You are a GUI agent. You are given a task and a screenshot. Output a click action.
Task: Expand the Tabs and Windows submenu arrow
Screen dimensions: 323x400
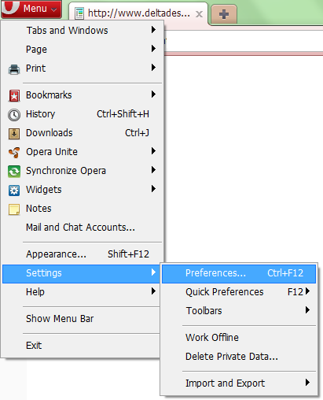point(153,30)
